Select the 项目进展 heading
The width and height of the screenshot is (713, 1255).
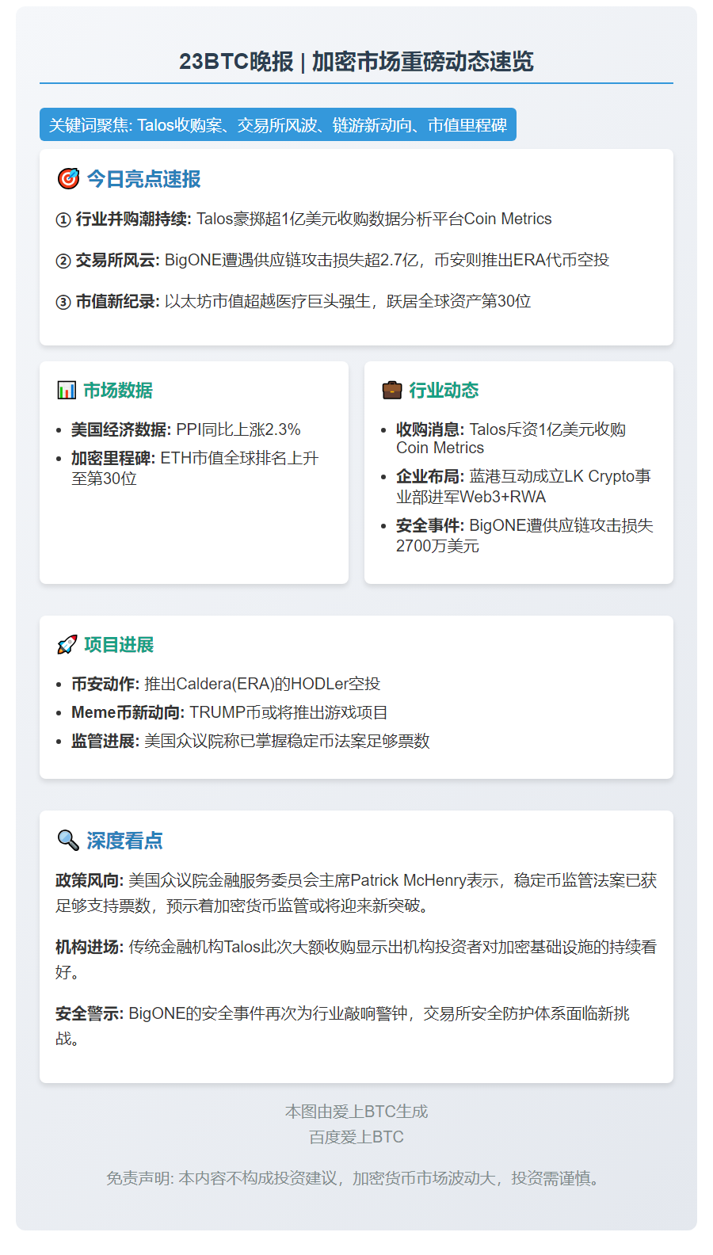tap(119, 645)
